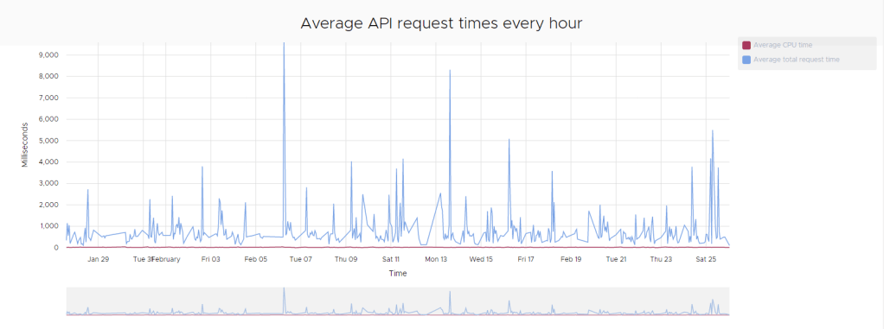Click the blue Average total request time swatch
The width and height of the screenshot is (884, 329).
click(x=746, y=60)
